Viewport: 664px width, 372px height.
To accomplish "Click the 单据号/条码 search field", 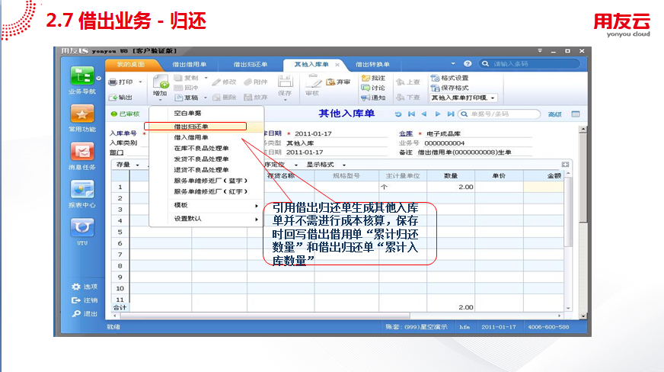I will coord(500,114).
